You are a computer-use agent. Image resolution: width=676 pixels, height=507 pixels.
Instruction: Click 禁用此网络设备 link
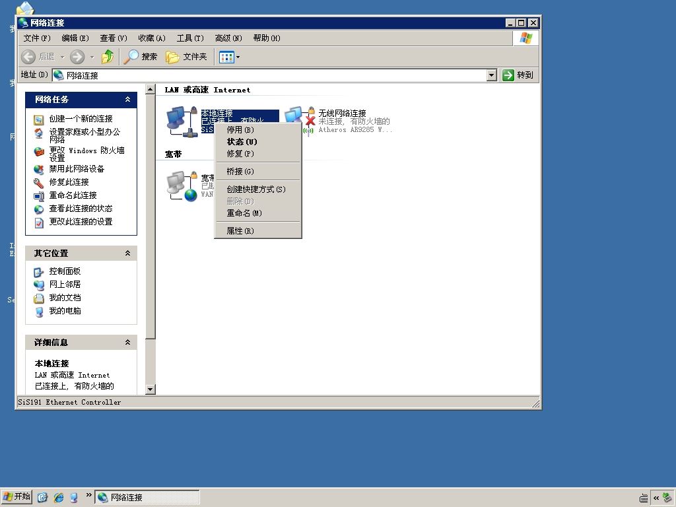coord(77,169)
